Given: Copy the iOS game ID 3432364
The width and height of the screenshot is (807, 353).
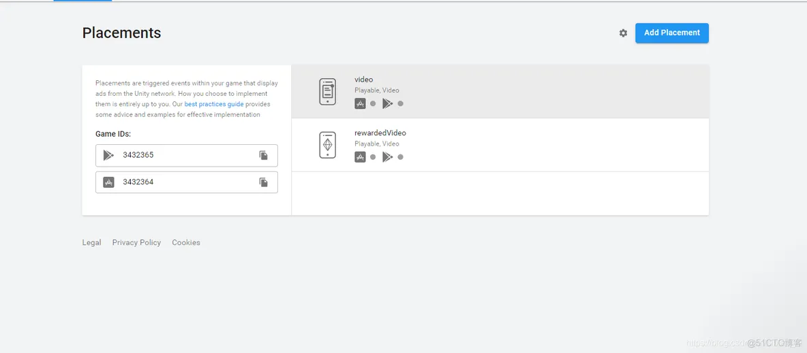Looking at the screenshot, I should click(264, 182).
